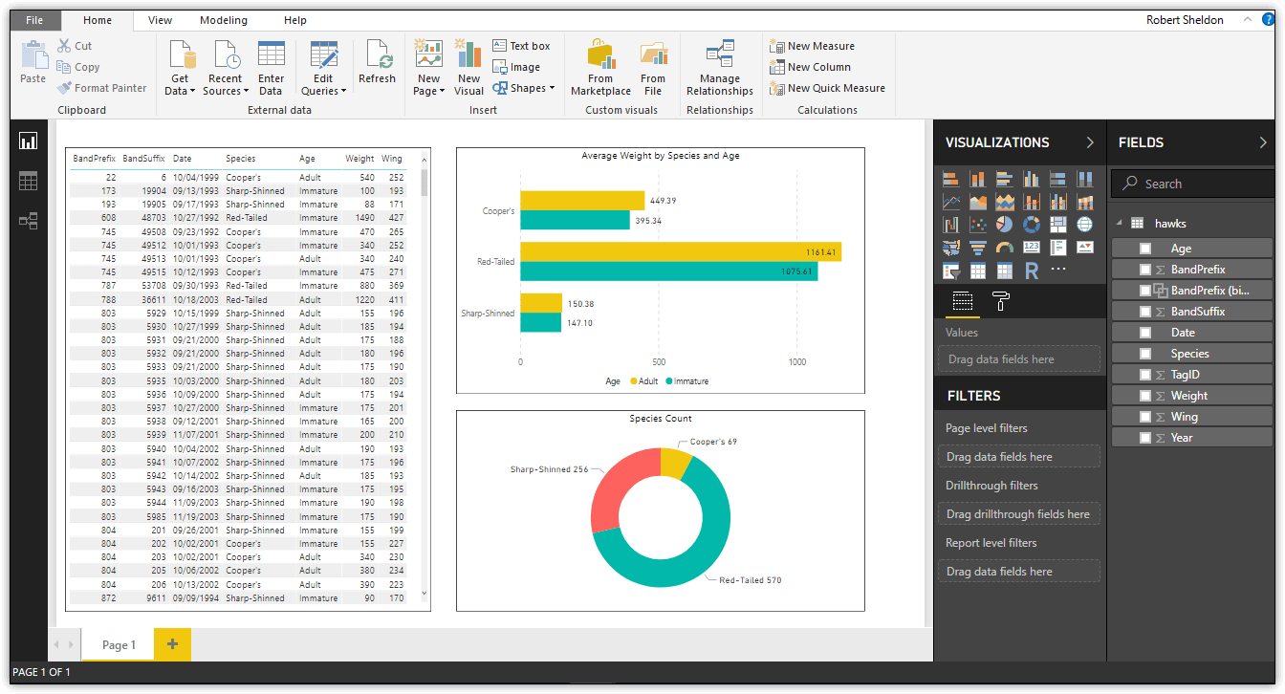Check the Species field checkbox

click(1145, 354)
